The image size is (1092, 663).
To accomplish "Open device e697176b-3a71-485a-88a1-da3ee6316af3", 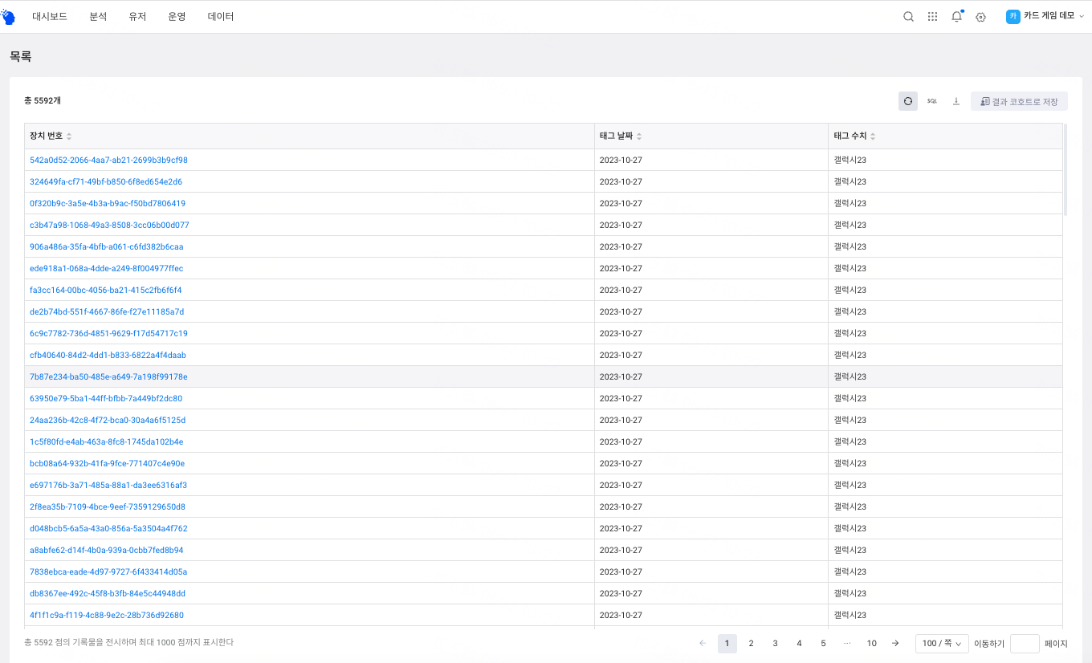I will click(108, 485).
